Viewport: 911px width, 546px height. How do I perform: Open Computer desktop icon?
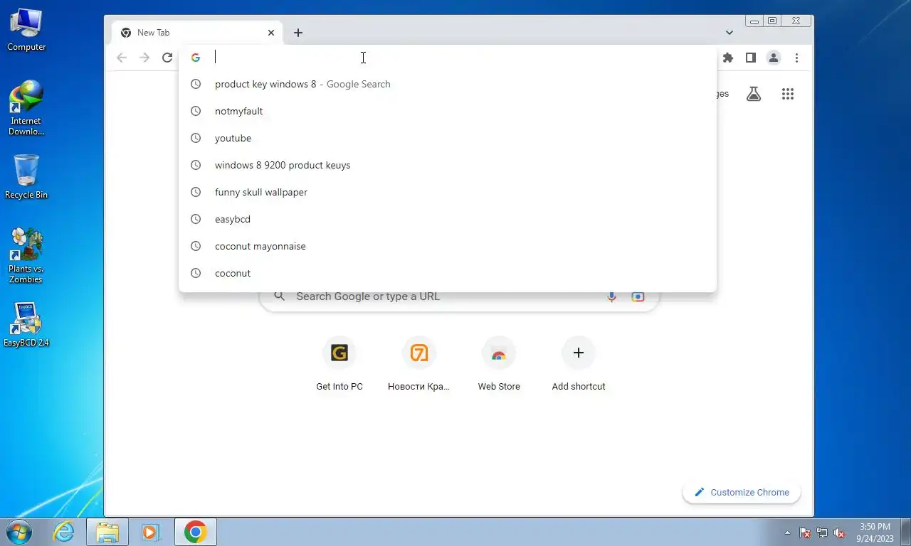pos(26,30)
